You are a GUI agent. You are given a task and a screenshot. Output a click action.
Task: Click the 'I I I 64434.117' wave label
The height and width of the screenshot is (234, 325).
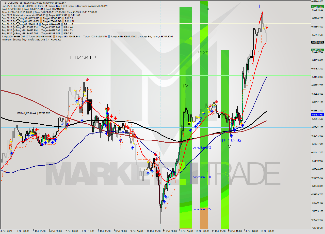click(83, 57)
